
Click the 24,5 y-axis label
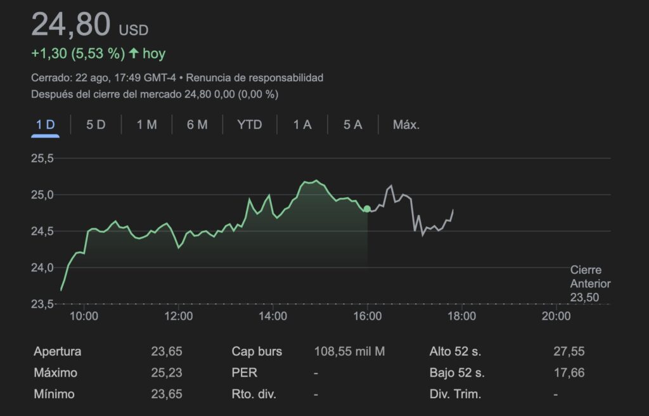point(42,231)
